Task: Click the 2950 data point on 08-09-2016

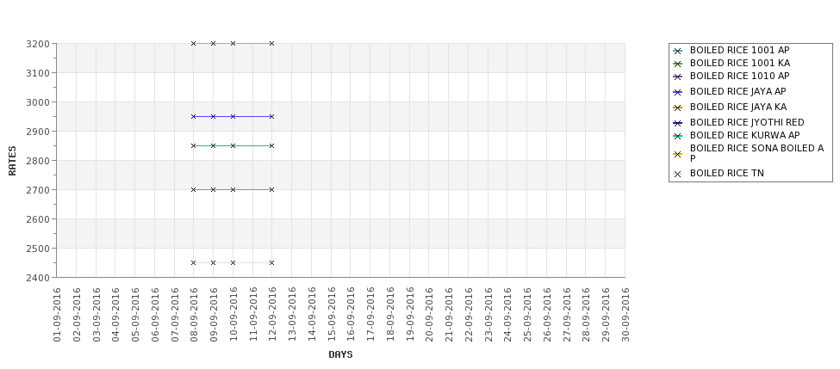Action: click(x=193, y=117)
